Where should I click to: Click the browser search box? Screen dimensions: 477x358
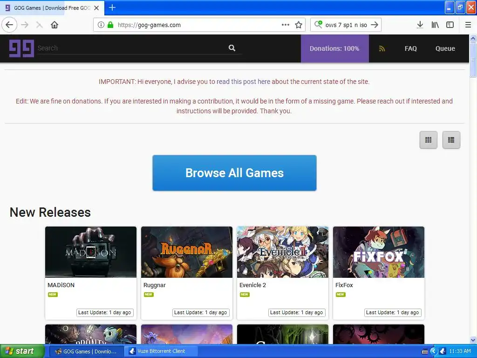pos(346,25)
